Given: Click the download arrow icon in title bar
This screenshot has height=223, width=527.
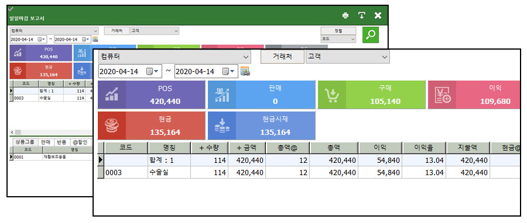Looking at the screenshot, I should coord(361,15).
